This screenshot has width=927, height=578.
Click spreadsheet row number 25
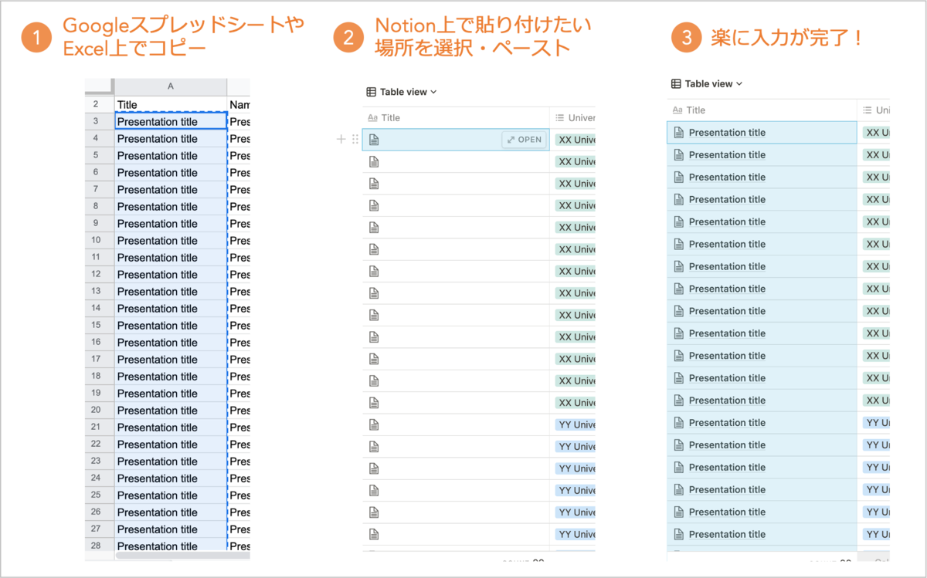100,495
